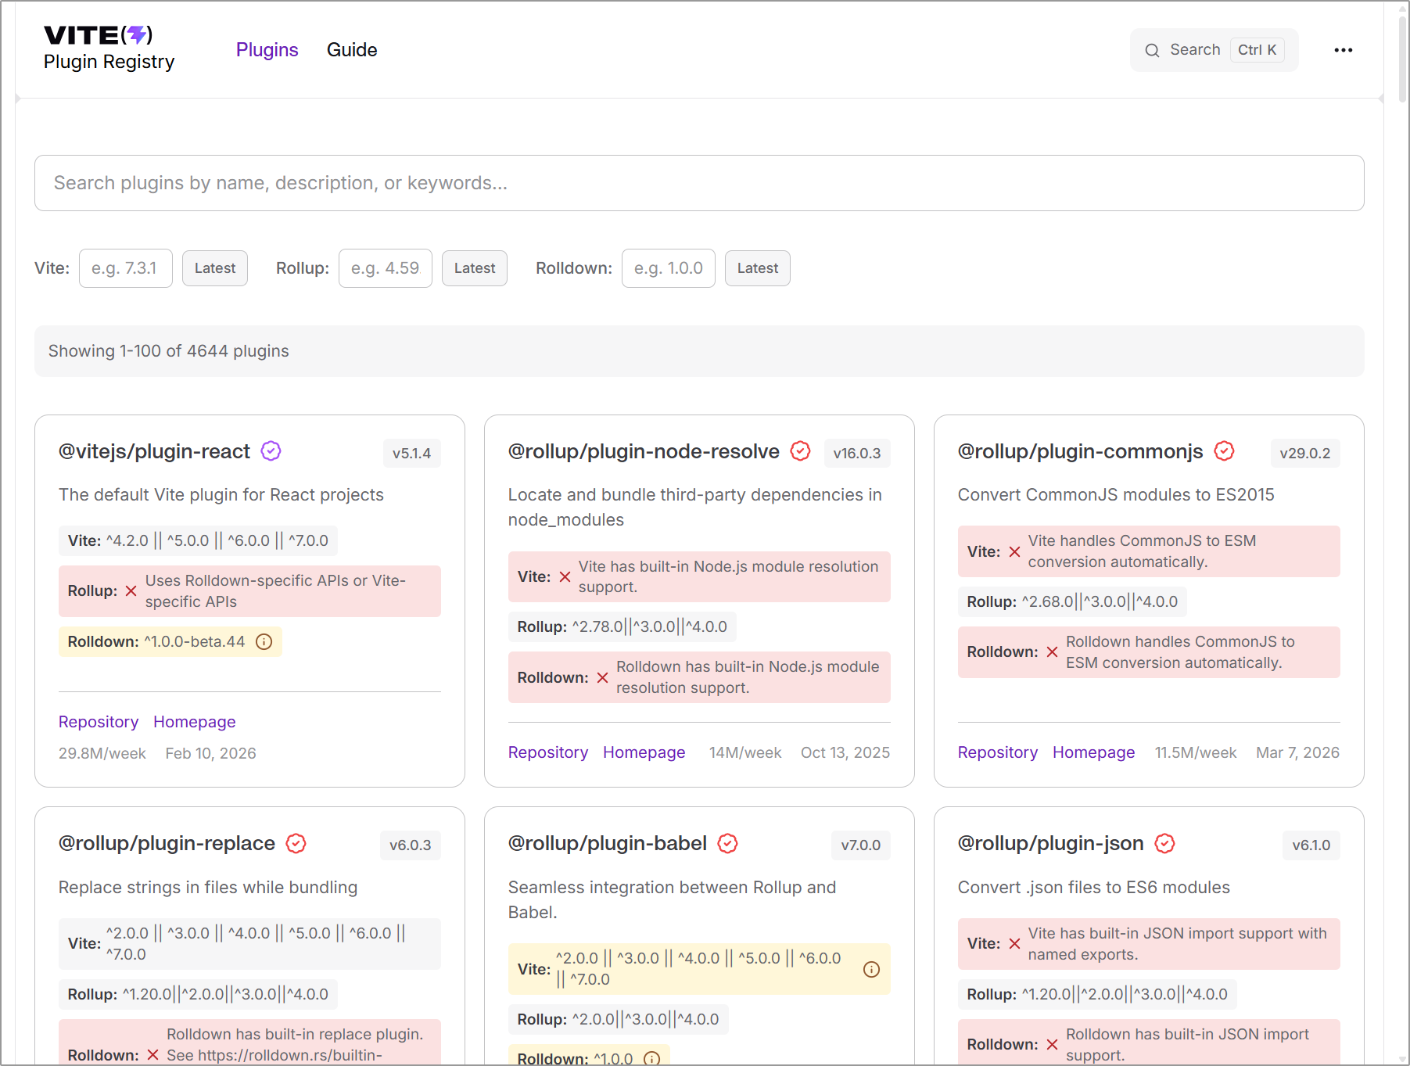This screenshot has width=1410, height=1066.
Task: Open Repository link of @vitejs/plugin-react
Action: coord(99,722)
